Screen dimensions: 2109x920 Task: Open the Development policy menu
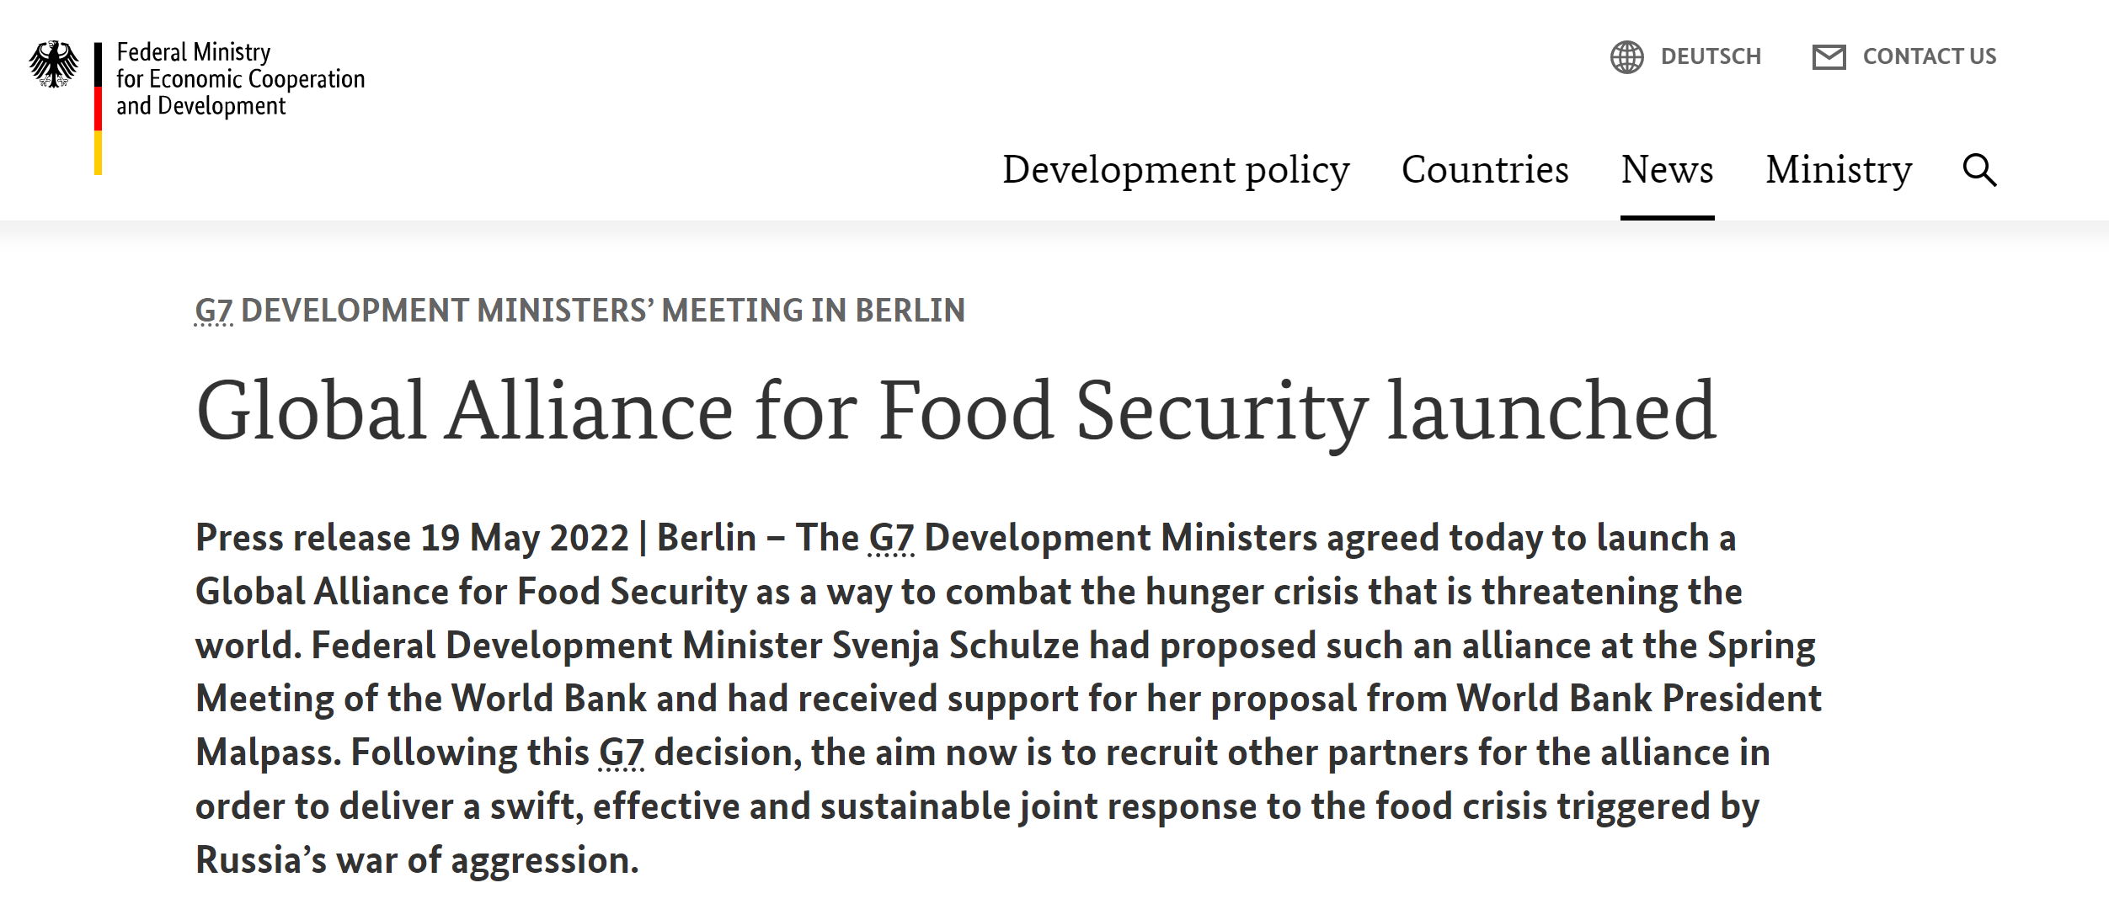[1176, 170]
